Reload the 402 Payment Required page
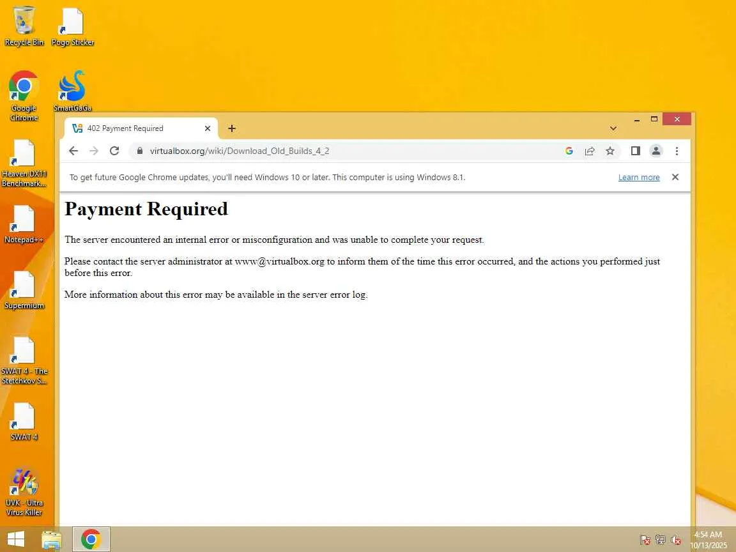Screen dimensions: 736x552 pos(114,151)
